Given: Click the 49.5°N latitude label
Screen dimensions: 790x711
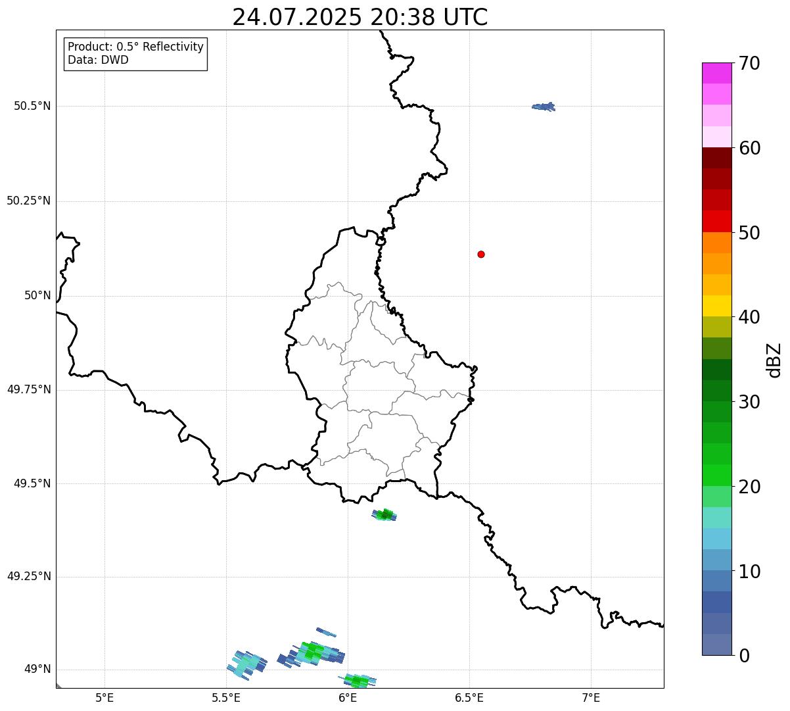Looking at the screenshot, I should coord(32,483).
